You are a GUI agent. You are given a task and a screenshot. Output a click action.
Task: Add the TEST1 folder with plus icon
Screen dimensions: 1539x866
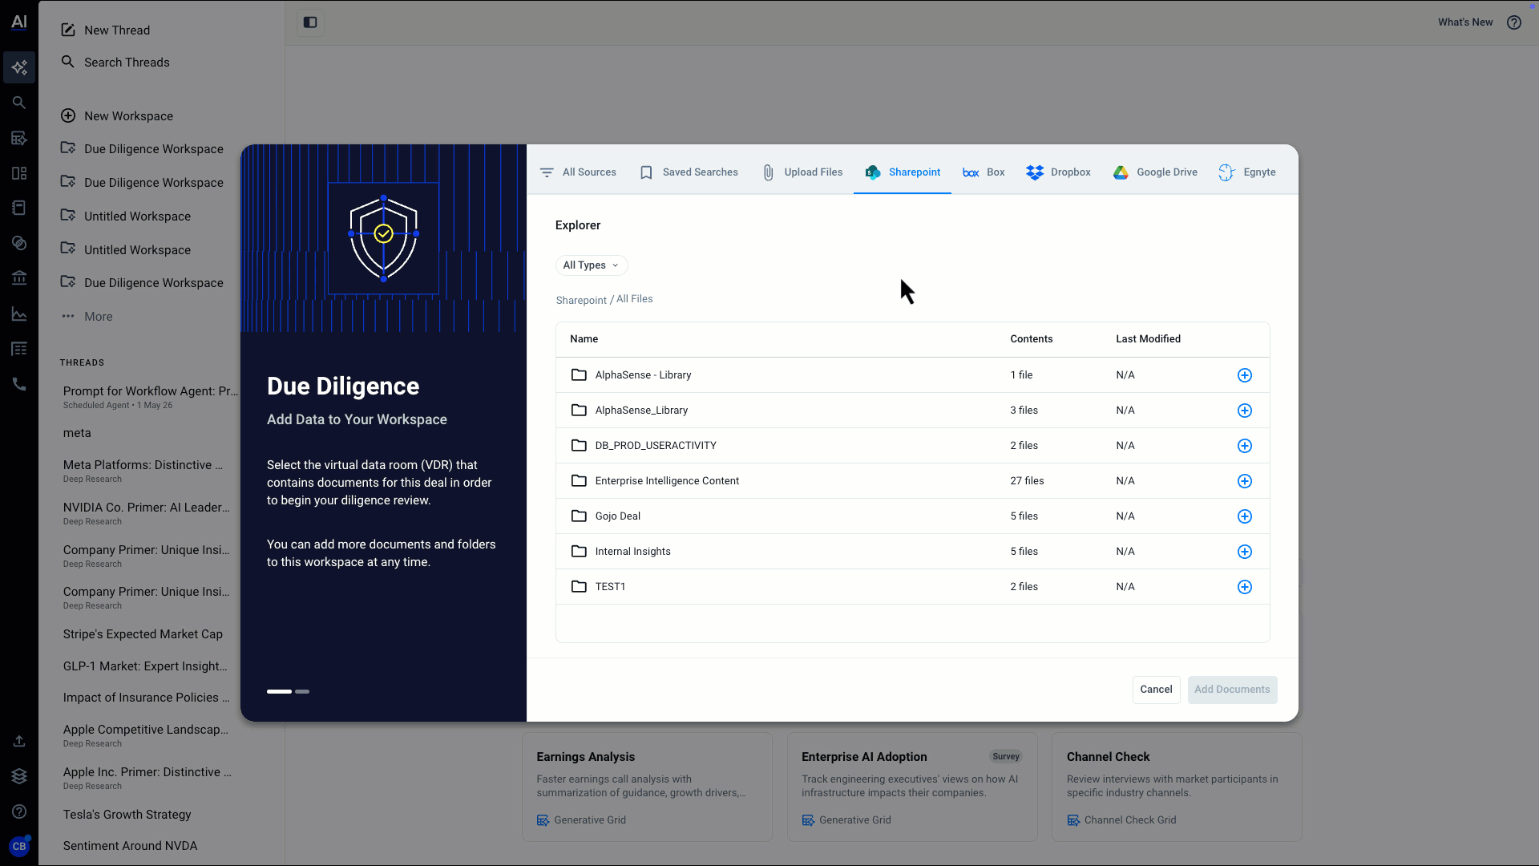1245,587
